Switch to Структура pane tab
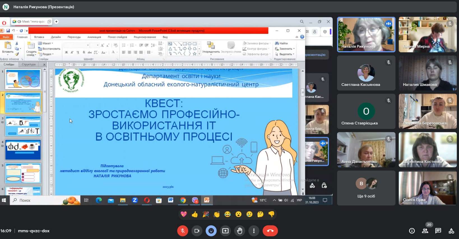The width and height of the screenshot is (459, 239). [29, 64]
